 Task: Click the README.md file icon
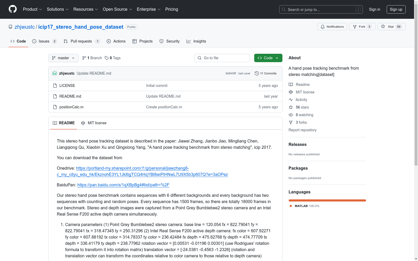pos(55,96)
